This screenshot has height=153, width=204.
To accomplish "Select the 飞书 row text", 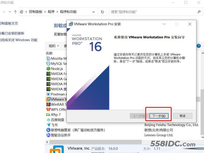I will click(x=54, y=125).
